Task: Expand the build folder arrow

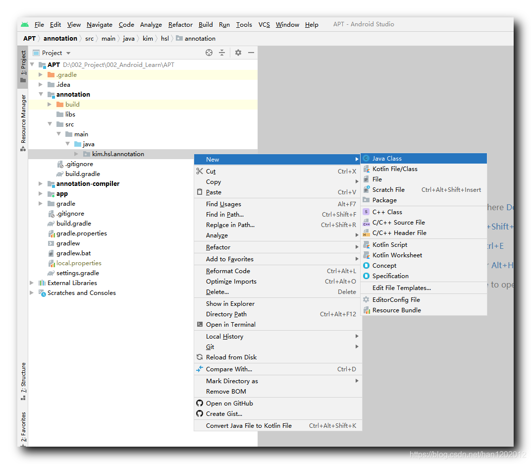Action: (50, 105)
